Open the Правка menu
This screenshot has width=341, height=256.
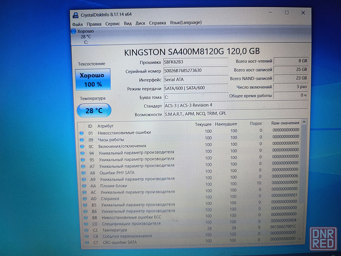pyautogui.click(x=94, y=24)
